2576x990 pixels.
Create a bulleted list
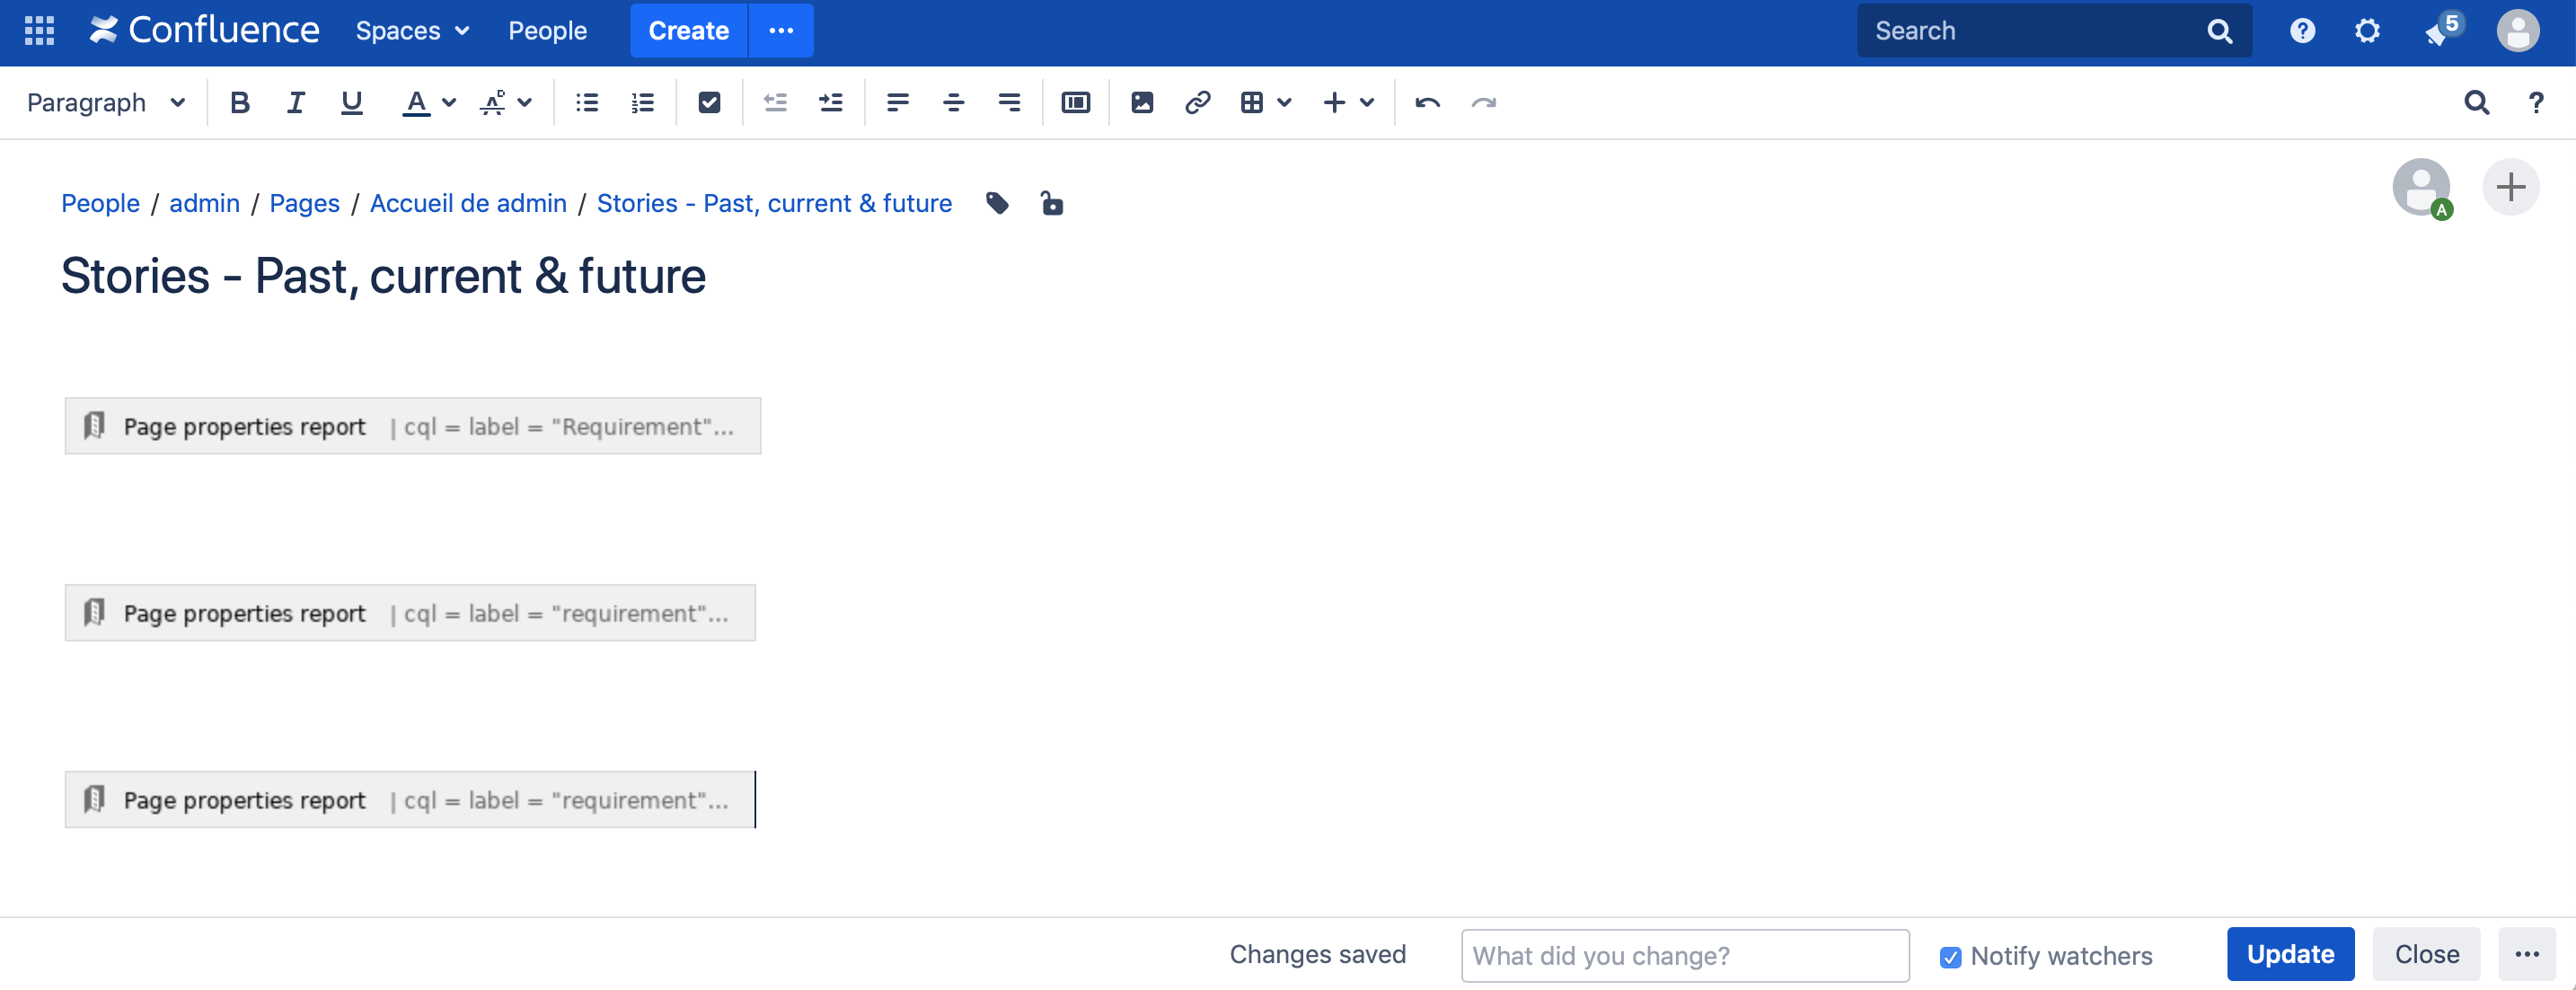point(585,102)
